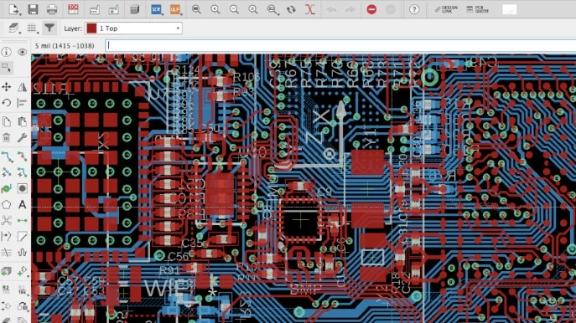Select the Paste tool

coord(22,121)
